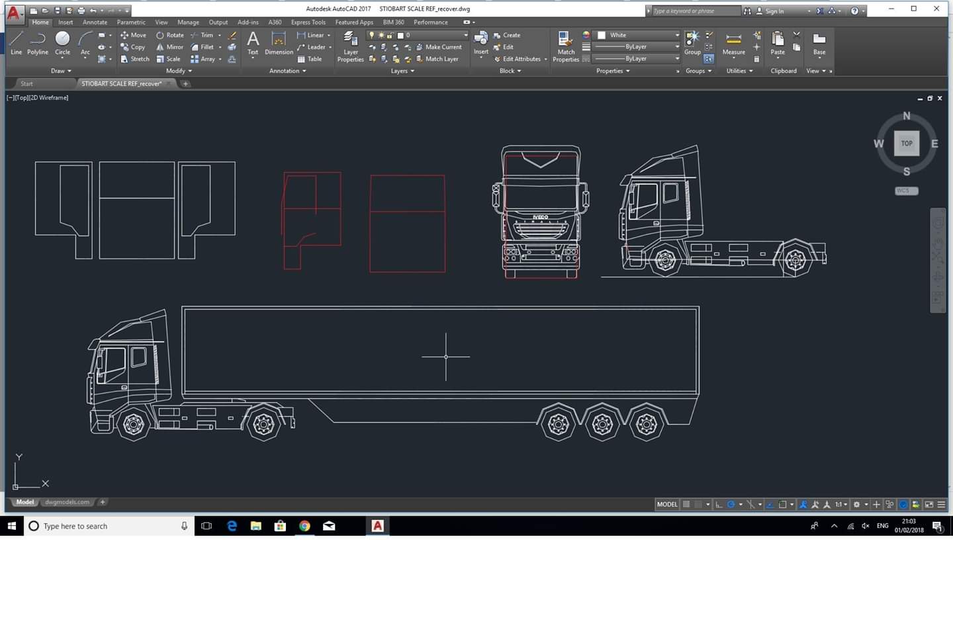Select the Circle tool

point(62,43)
